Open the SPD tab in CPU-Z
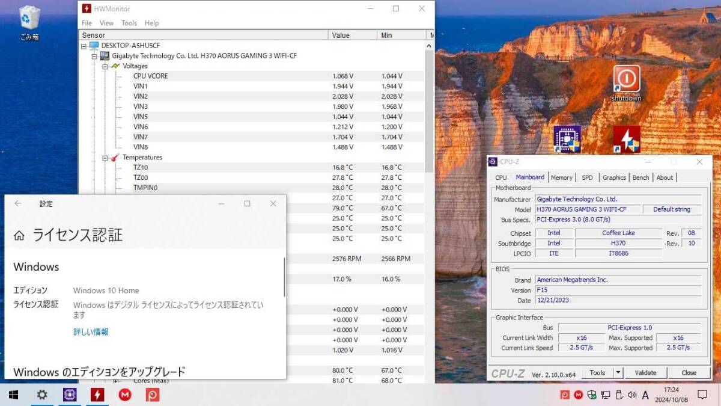Viewport: 721px width, 406px height. click(x=587, y=177)
